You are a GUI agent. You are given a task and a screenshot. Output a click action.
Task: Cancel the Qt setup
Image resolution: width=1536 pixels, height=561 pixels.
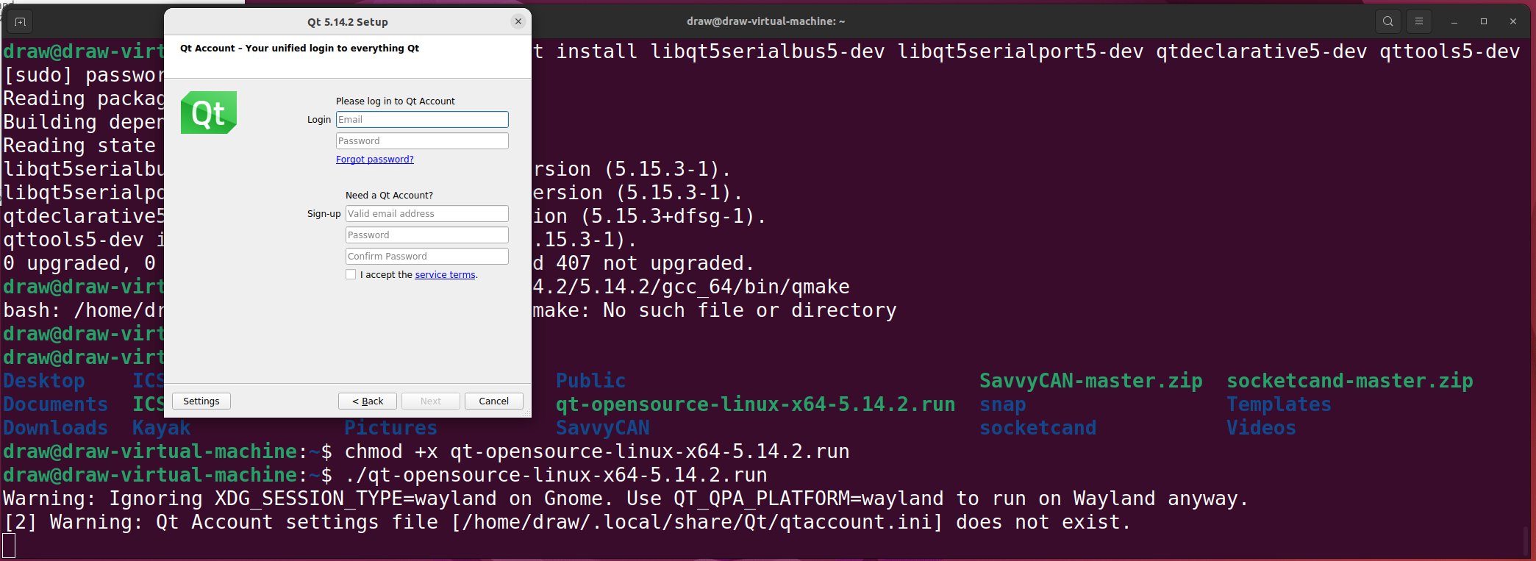(494, 401)
